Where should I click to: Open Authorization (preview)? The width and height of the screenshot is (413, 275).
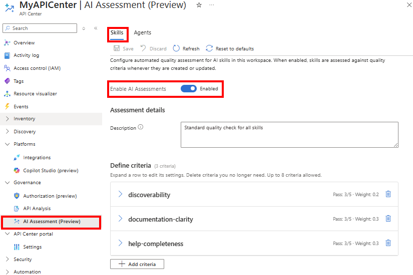[x=50, y=196]
